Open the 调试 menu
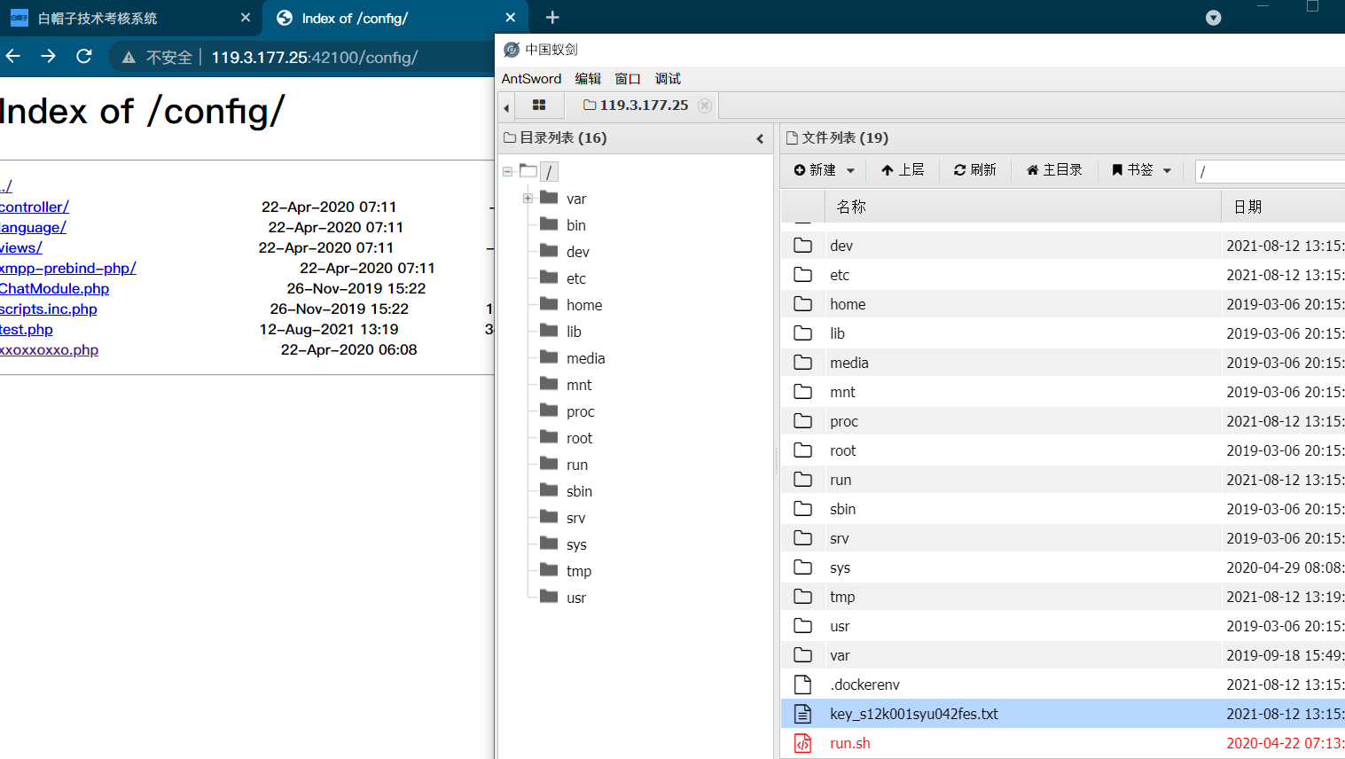1345x759 pixels. point(668,79)
